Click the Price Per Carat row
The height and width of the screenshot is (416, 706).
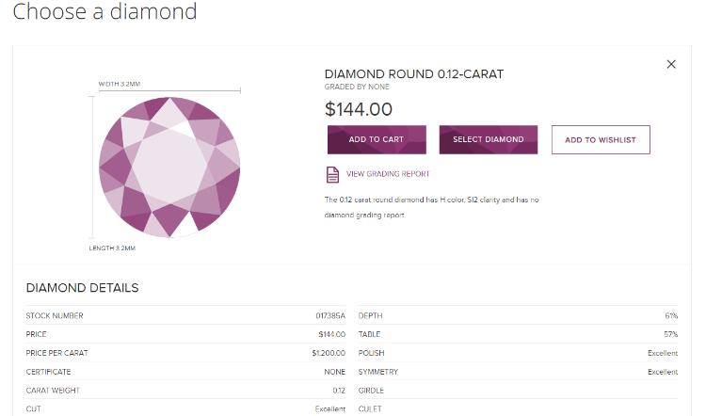click(185, 353)
